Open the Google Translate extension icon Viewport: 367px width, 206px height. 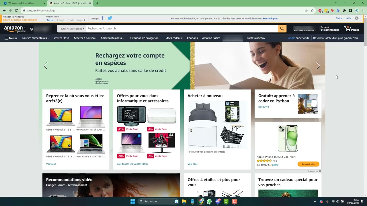[x=338, y=11]
